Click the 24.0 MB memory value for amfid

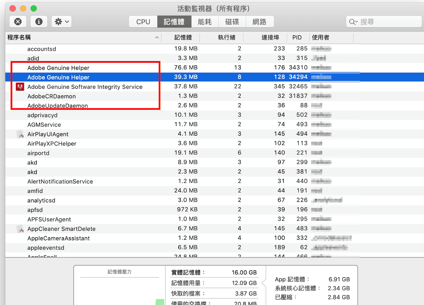coord(186,191)
